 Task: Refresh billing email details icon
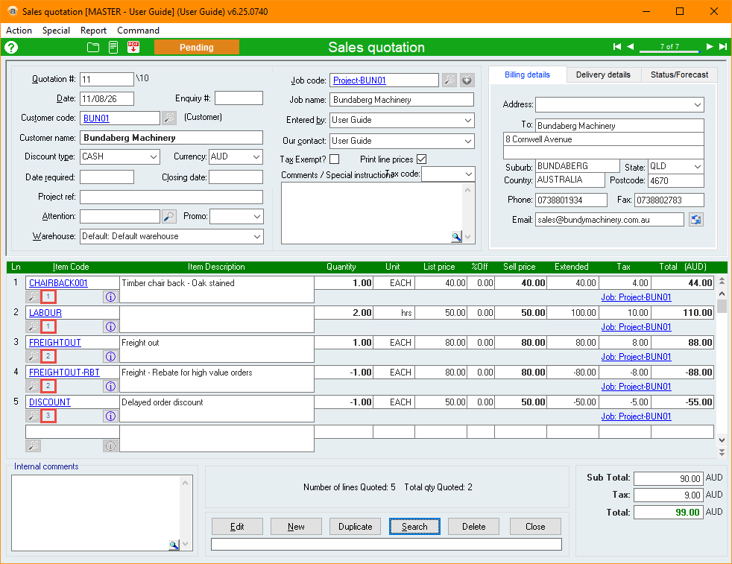[x=696, y=220]
